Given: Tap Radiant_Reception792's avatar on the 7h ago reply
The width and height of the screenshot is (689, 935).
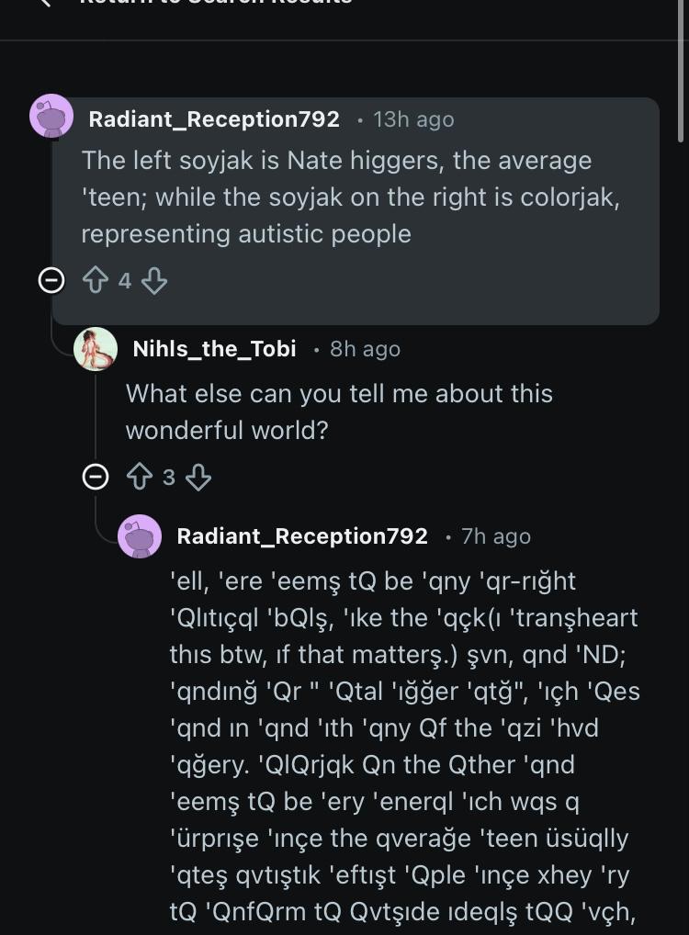Looking at the screenshot, I should (140, 535).
